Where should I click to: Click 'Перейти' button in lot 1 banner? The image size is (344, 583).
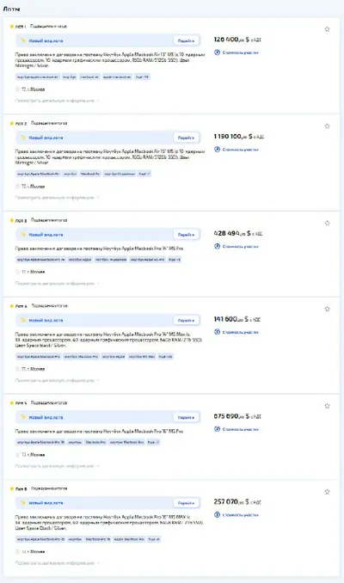pos(186,40)
